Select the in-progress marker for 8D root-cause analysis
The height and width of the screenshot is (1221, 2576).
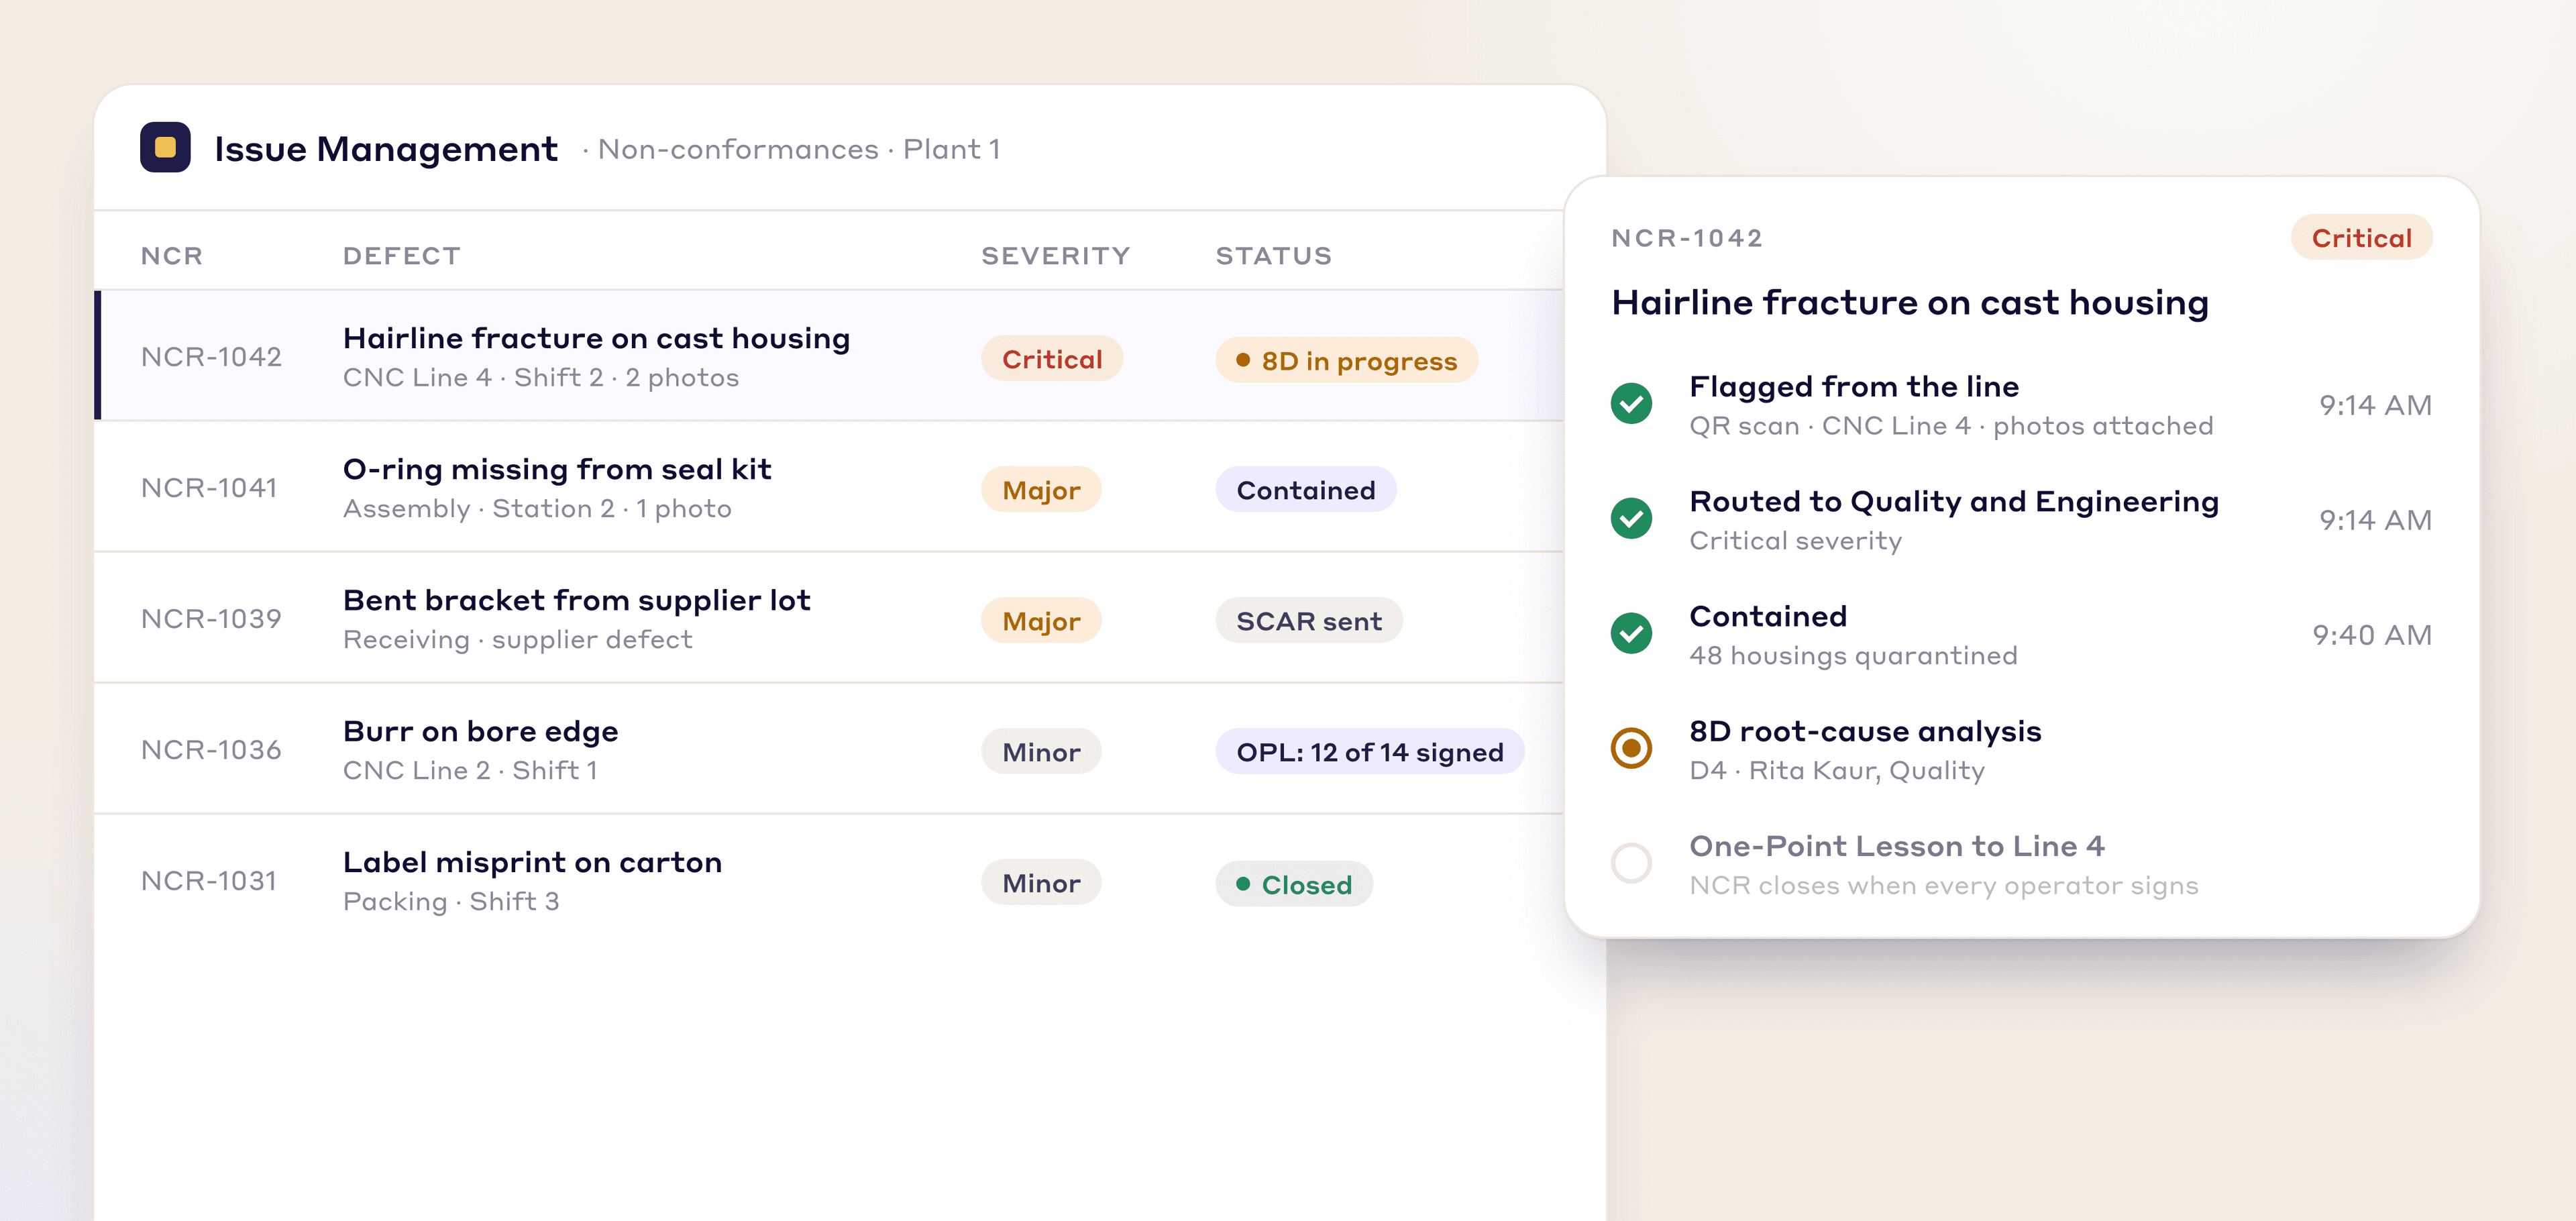click(x=1631, y=748)
